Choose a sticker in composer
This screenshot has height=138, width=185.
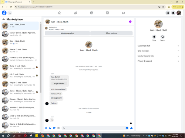(x=54, y=128)
